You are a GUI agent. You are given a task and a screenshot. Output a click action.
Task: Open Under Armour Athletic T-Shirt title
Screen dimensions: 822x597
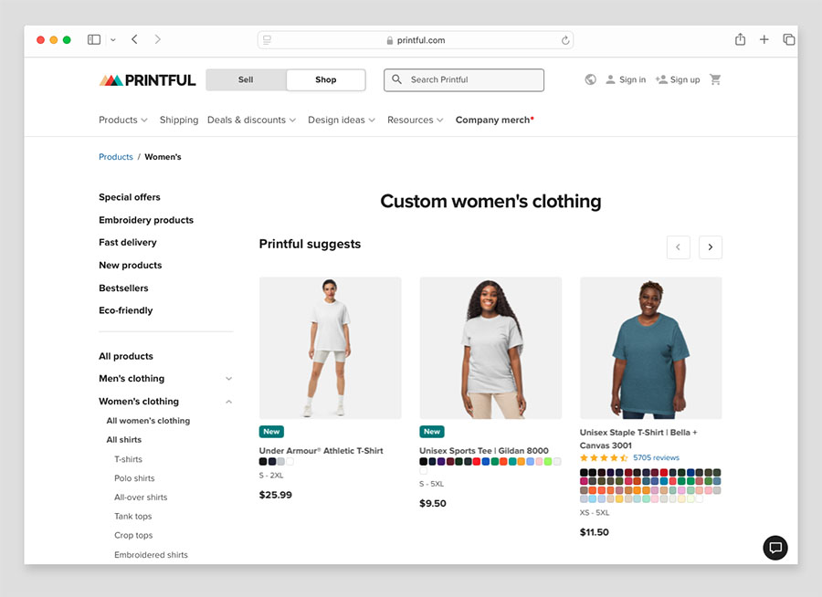(321, 451)
